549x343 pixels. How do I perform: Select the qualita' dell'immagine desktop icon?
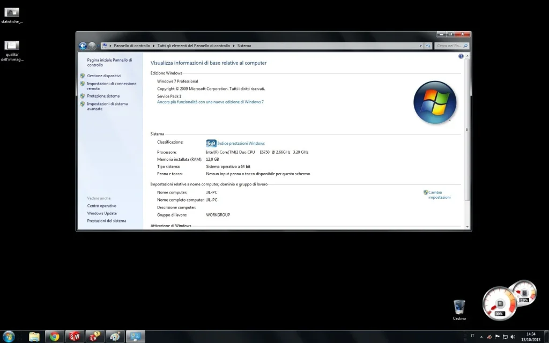click(x=12, y=51)
